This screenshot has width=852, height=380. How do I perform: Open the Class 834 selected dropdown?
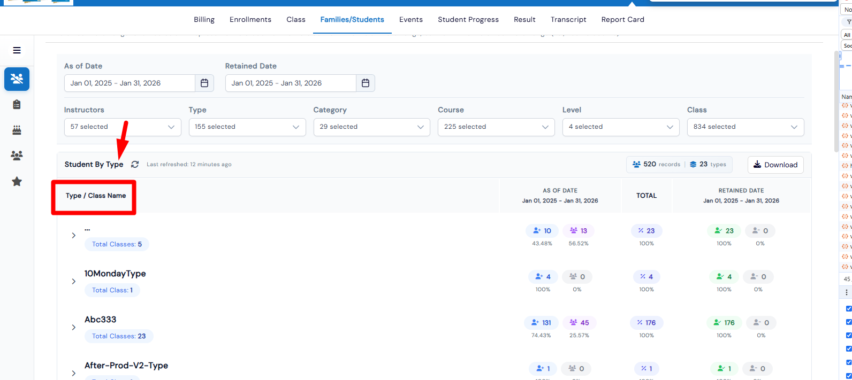[x=746, y=127]
